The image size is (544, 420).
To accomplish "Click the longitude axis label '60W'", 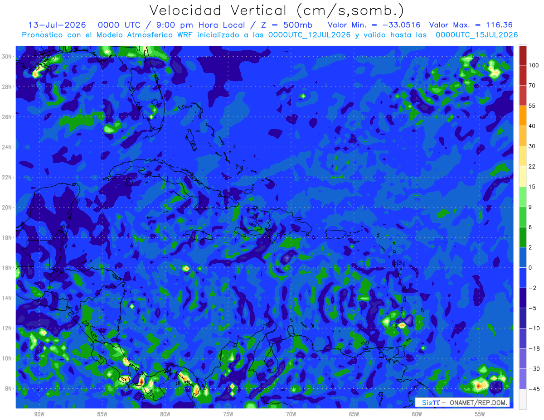I will point(418,414).
